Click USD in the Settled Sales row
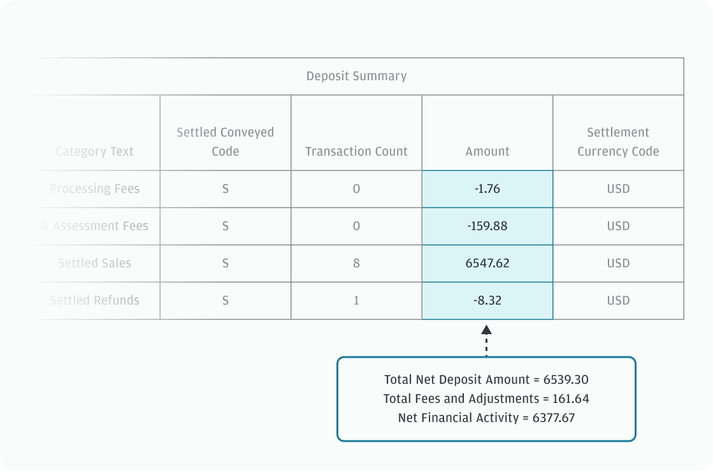This screenshot has width=713, height=471. coord(618,263)
